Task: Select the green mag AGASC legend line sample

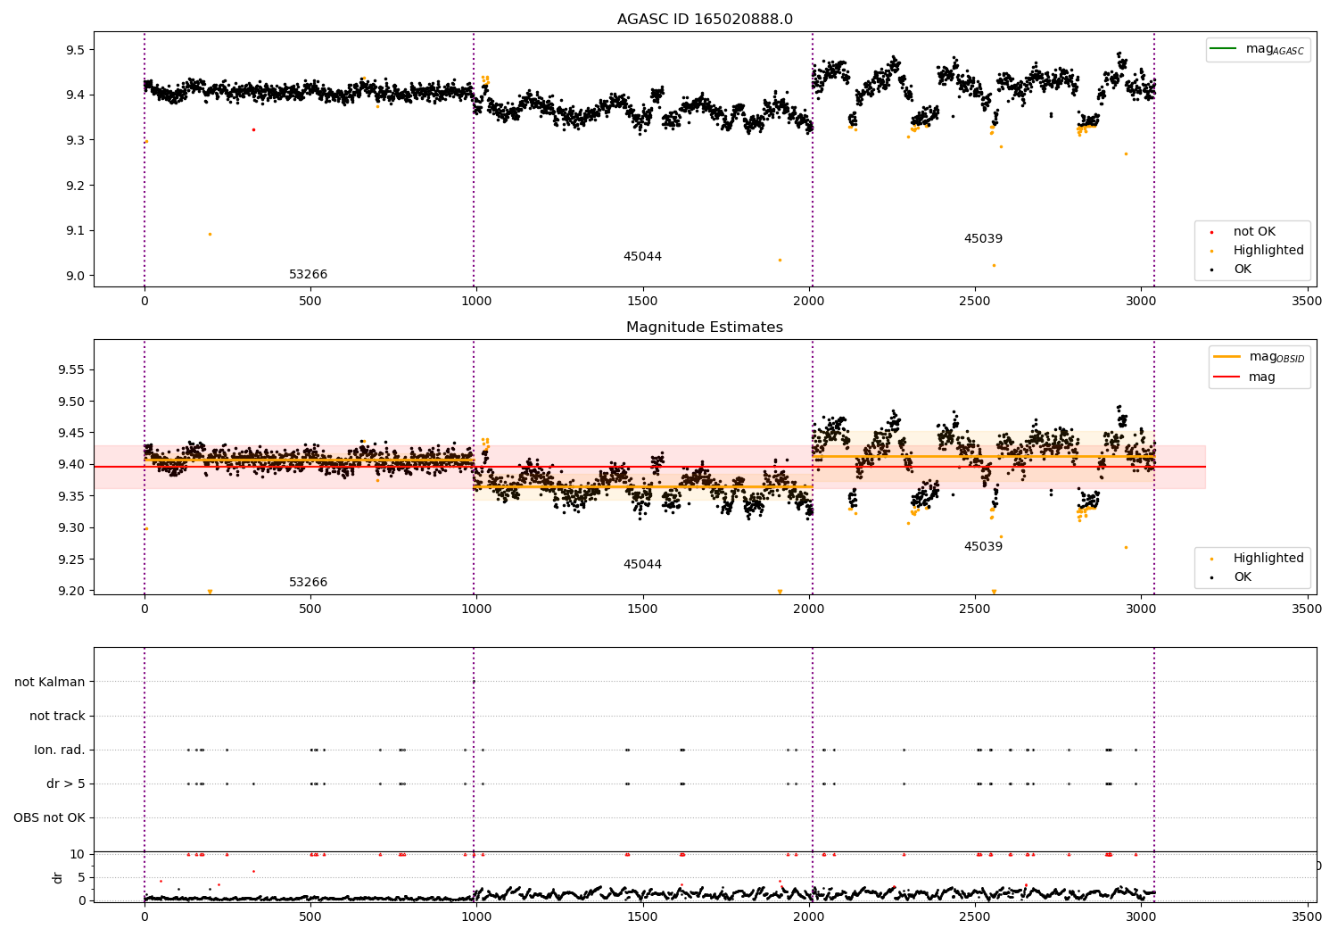Action: (1224, 49)
